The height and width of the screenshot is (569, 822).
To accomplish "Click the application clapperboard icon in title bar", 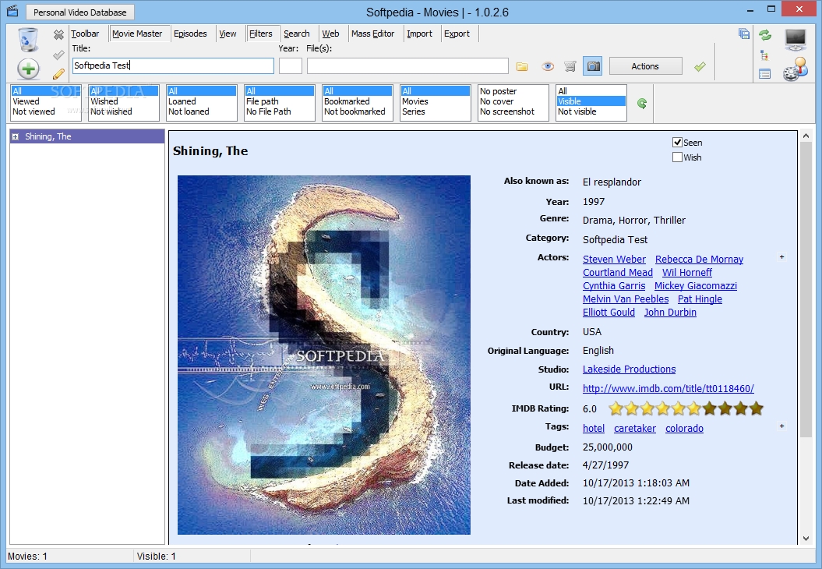I will (x=12, y=11).
